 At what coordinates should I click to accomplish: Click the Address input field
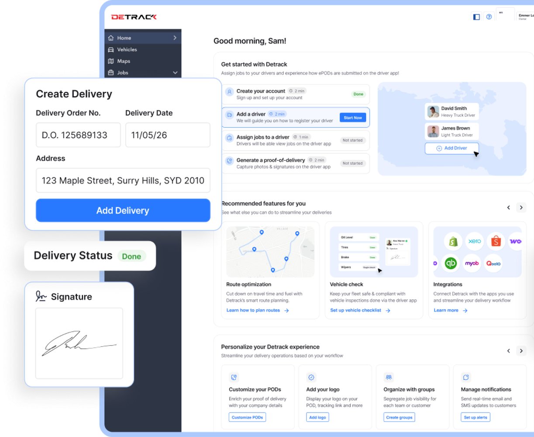pyautogui.click(x=123, y=180)
